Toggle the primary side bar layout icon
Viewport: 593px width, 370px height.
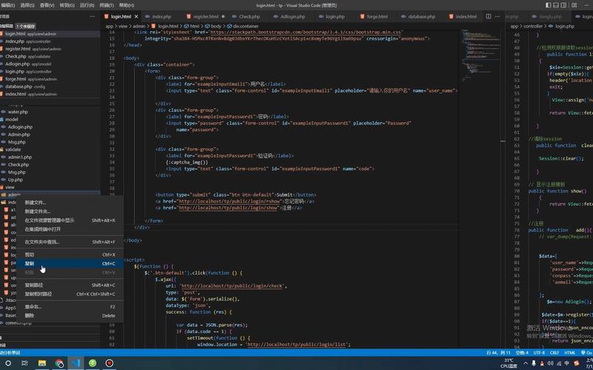coord(549,5)
